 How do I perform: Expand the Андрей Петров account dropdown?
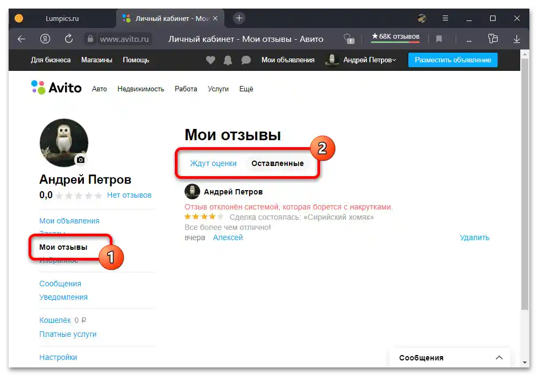pyautogui.click(x=369, y=60)
